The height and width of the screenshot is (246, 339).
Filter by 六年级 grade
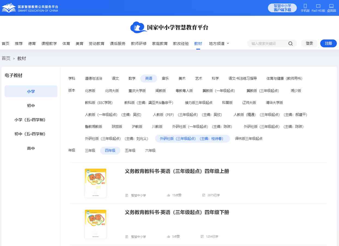[150, 150]
